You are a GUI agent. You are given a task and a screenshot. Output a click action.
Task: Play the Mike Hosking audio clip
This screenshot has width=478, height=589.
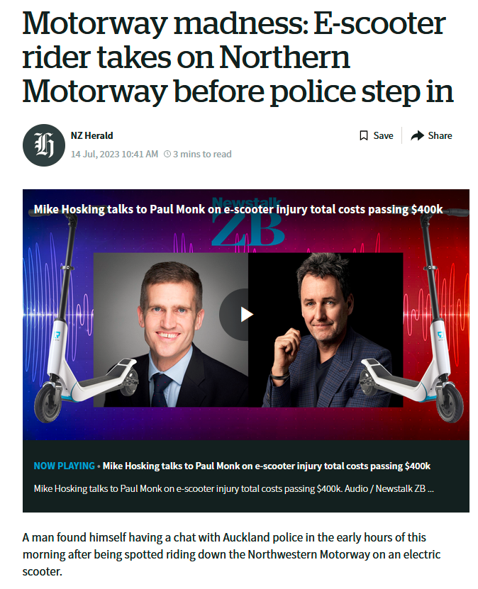[247, 315]
